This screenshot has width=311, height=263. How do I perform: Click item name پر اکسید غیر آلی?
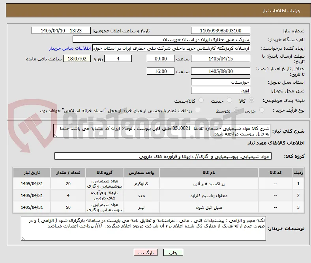[x=209, y=184]
